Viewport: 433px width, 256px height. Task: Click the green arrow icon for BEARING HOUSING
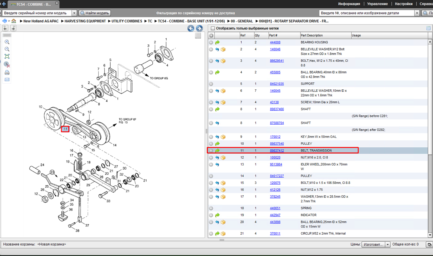click(217, 42)
